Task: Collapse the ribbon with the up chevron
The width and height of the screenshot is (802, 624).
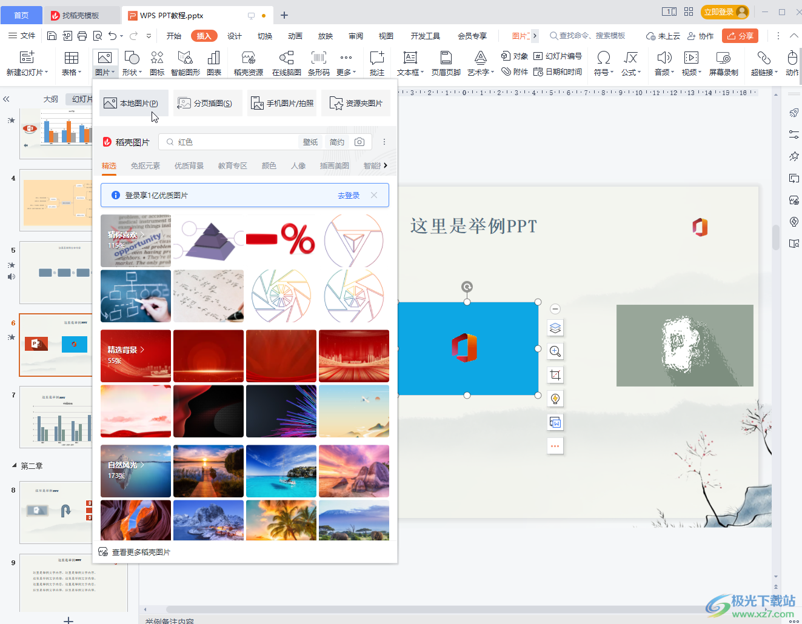Action: (x=794, y=36)
